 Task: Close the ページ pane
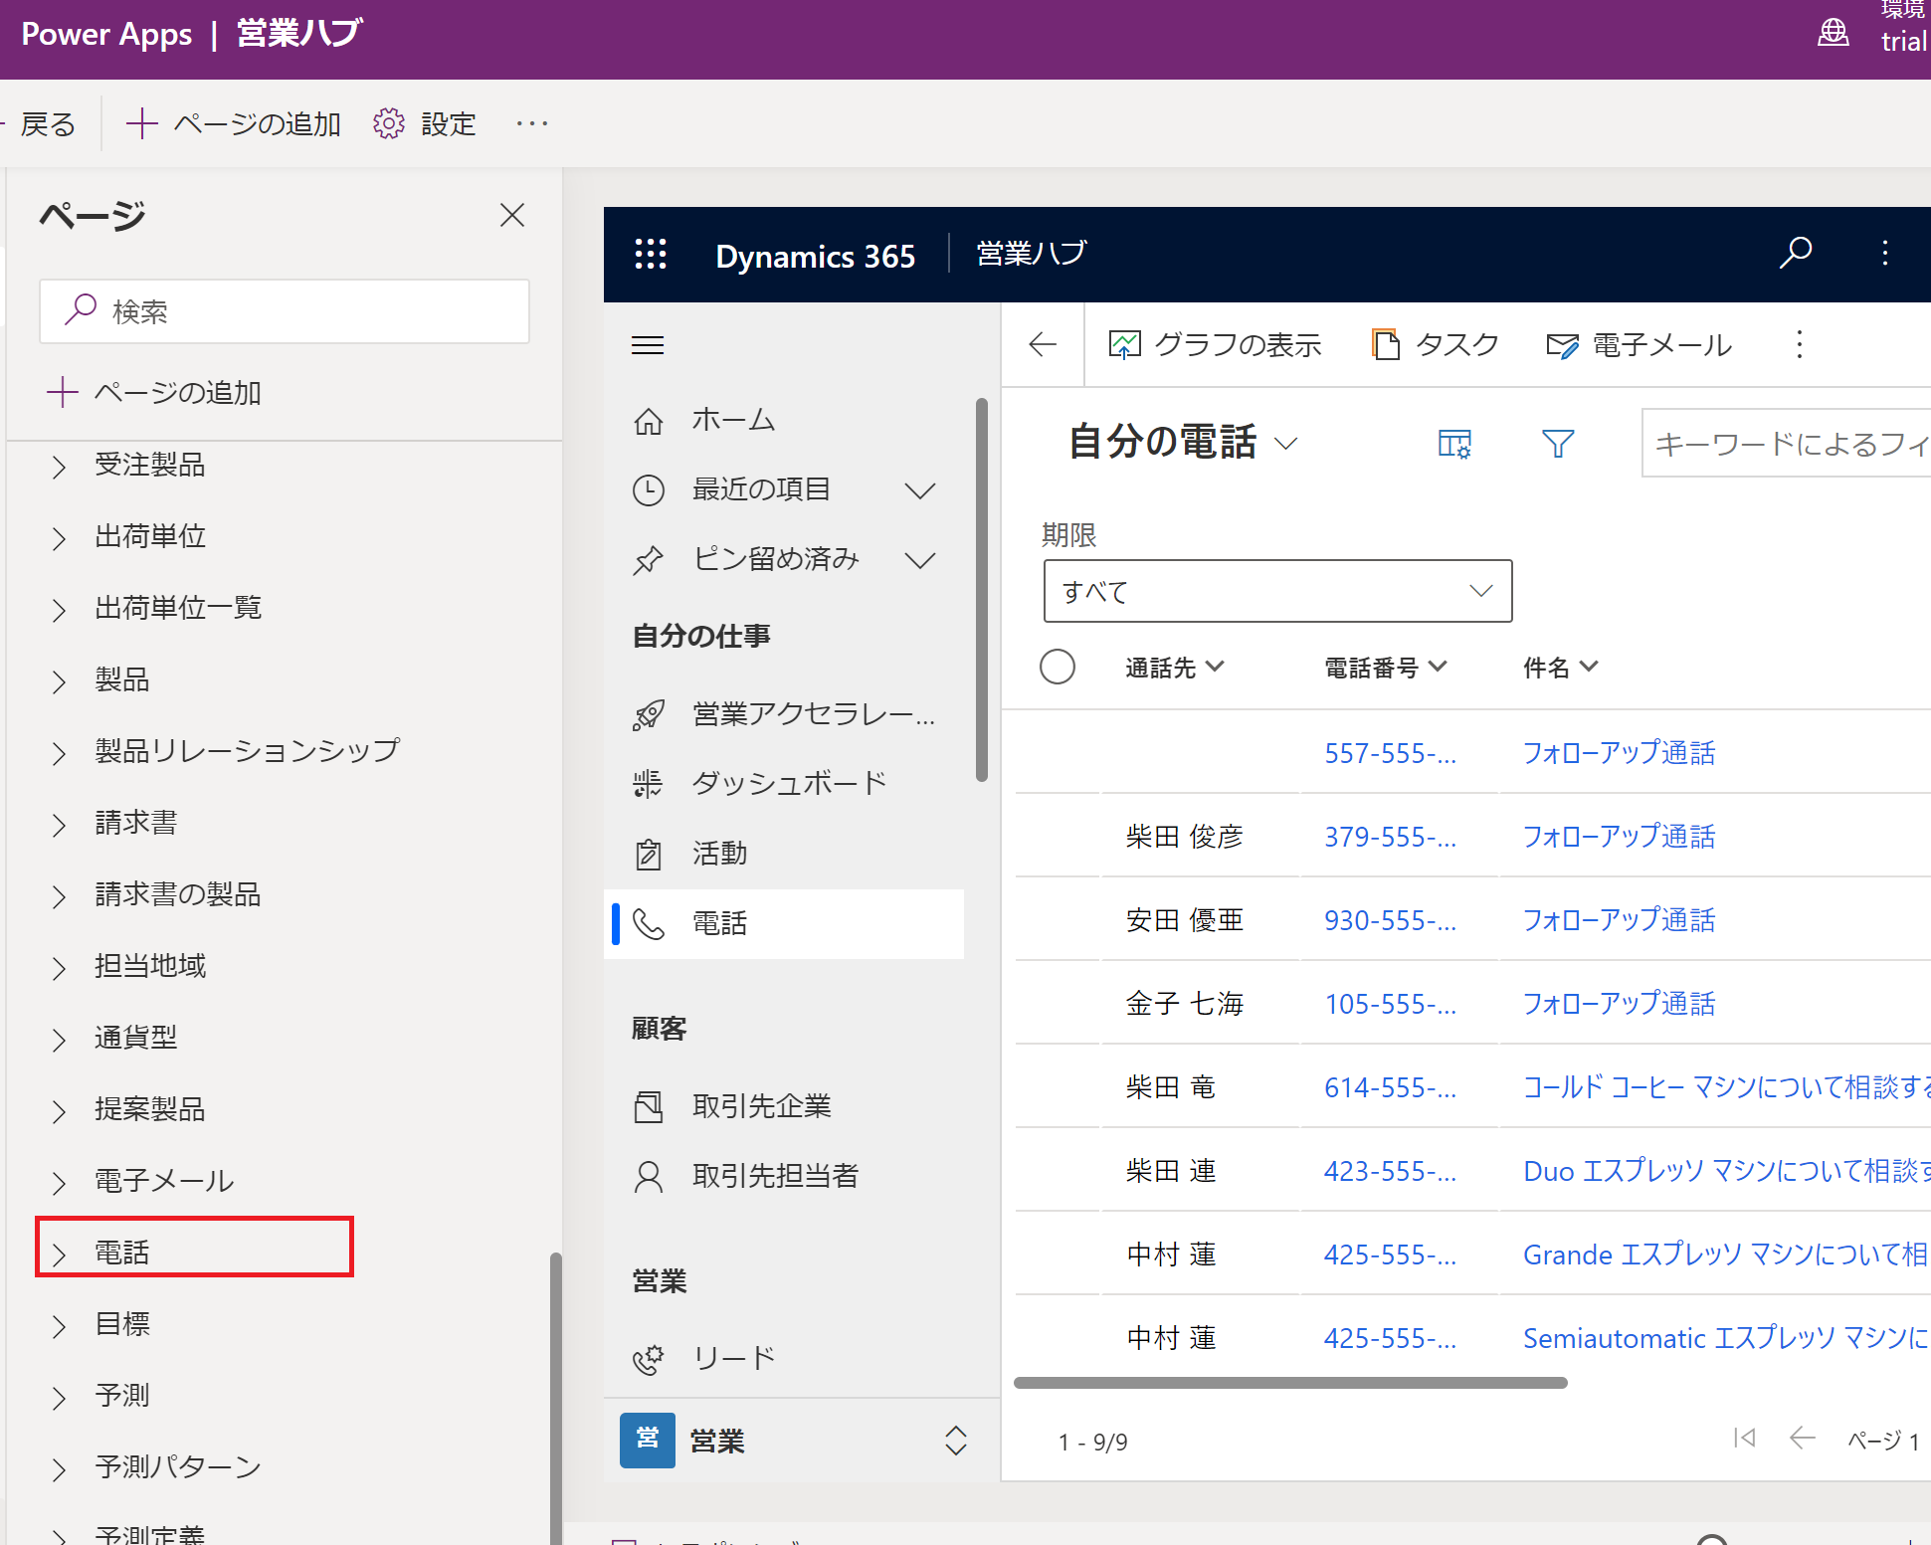(x=512, y=215)
